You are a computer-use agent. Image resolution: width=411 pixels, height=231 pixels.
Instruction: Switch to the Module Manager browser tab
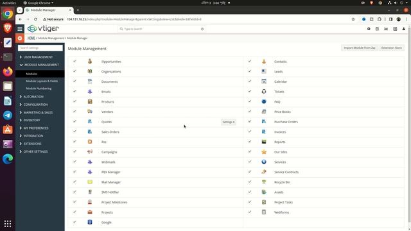point(49,10)
